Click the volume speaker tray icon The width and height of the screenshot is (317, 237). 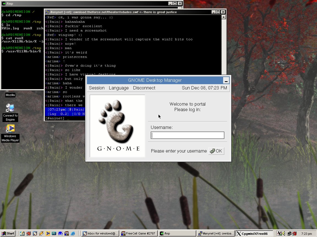point(284,233)
